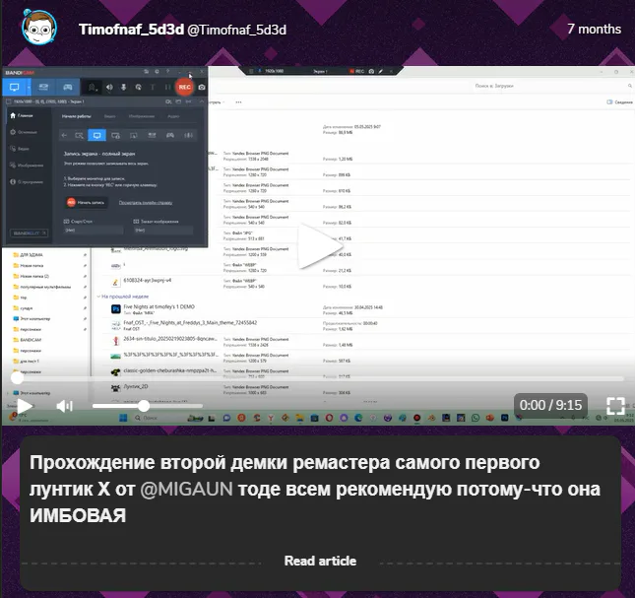Click the post text beginning "Прохождение второй демки"
This screenshot has height=598, width=635.
(314, 489)
